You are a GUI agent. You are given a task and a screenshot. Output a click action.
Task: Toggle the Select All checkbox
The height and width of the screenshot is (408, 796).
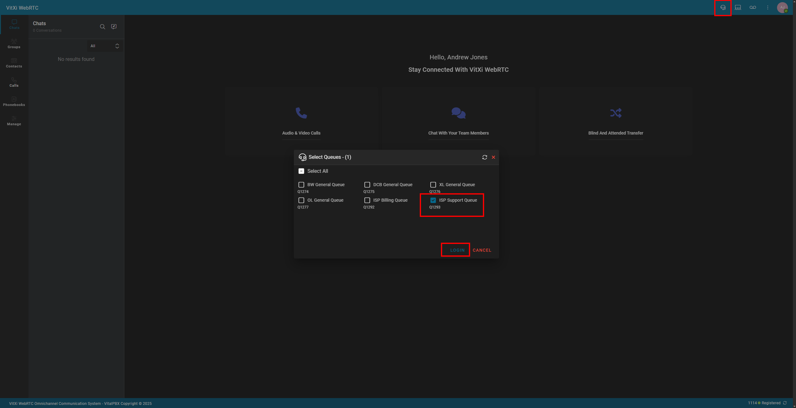point(301,171)
